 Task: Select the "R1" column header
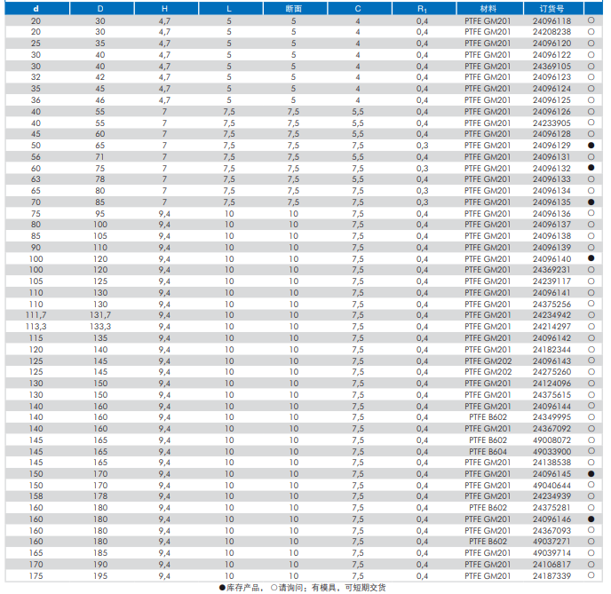click(422, 8)
